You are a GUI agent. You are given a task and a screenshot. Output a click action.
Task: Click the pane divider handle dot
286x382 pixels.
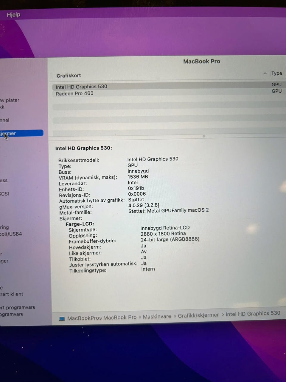point(204,136)
